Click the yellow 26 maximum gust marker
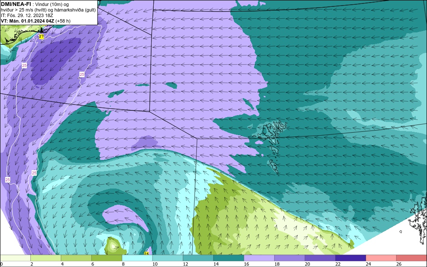Viewport: 427px width, 267px height. [x=146, y=253]
